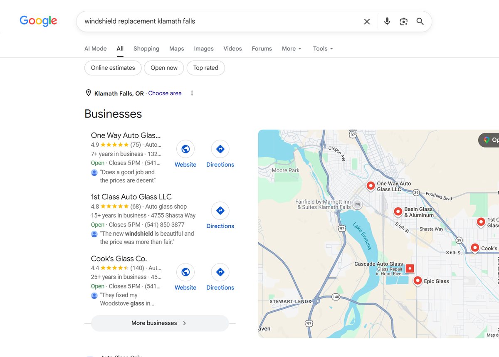Screen dimensions: 499x357
Task: Get directions to 1st Class Auto Glass LLC
Action: 220,211
